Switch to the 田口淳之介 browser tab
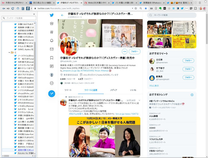The image size is (208, 158). 42,3
